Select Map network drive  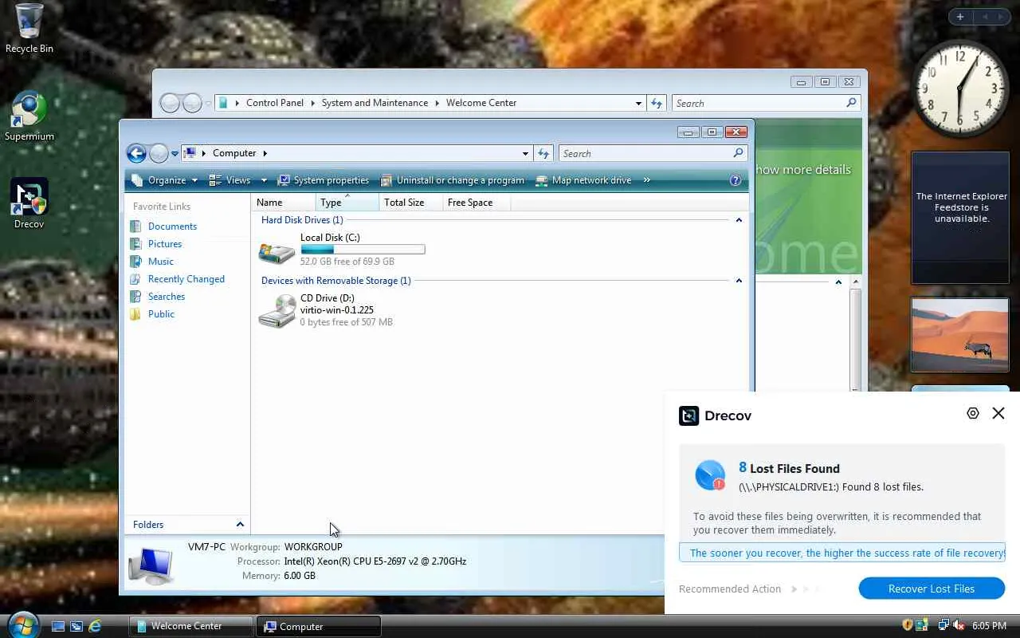[584, 180]
